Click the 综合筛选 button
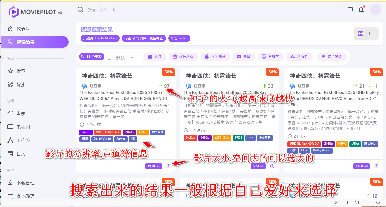The height and width of the screenshot is (207, 386). [x=332, y=57]
